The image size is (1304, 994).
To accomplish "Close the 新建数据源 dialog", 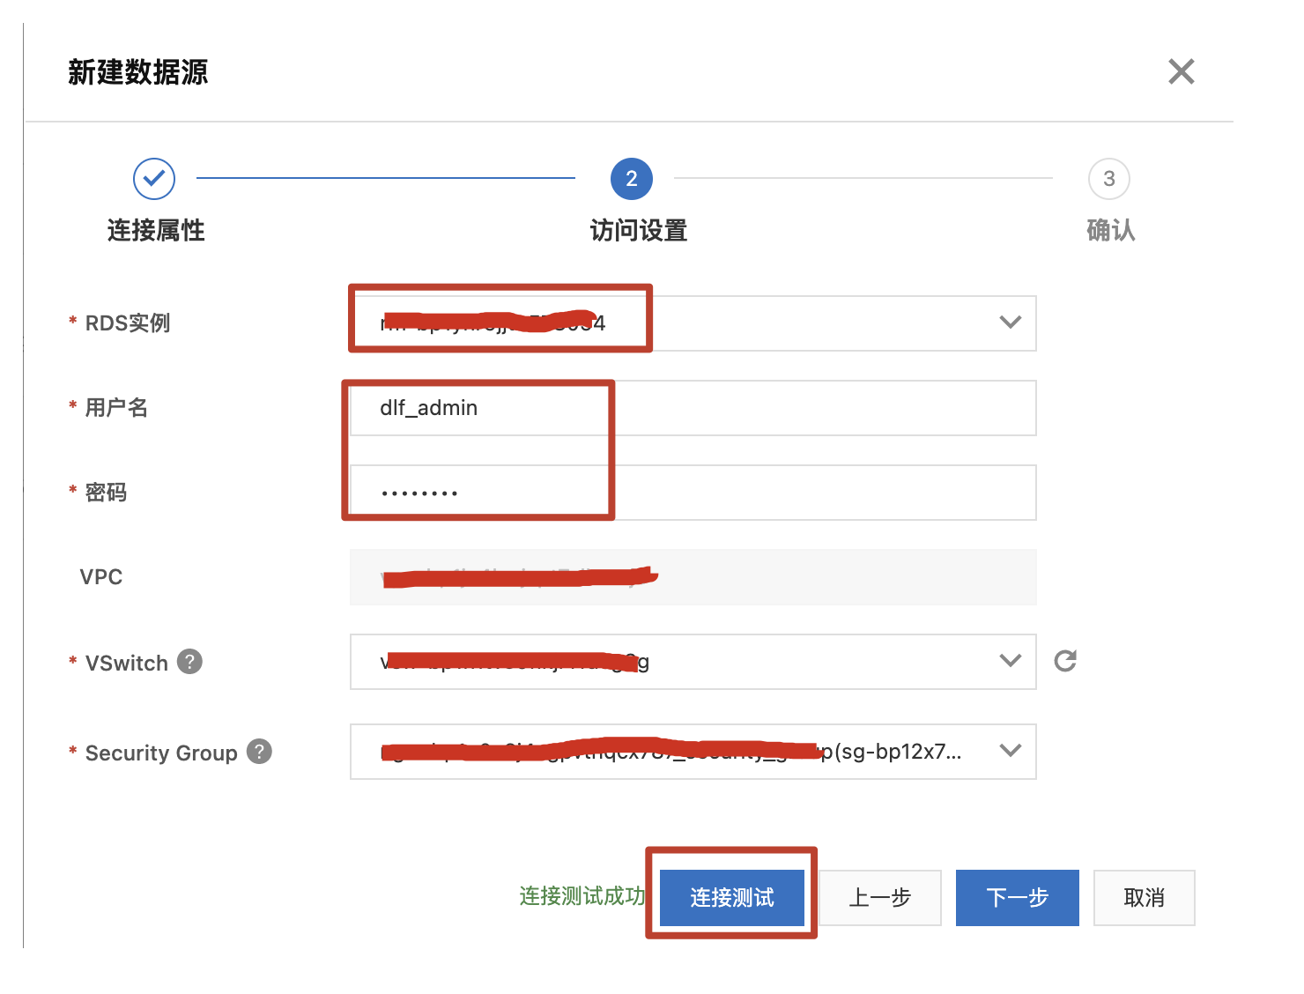I will pos(1181,71).
